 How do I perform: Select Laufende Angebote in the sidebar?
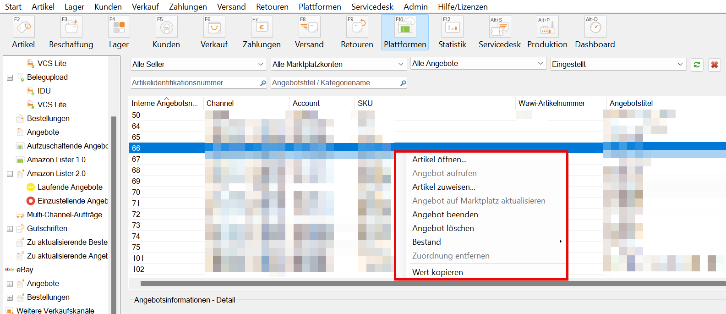coord(70,187)
